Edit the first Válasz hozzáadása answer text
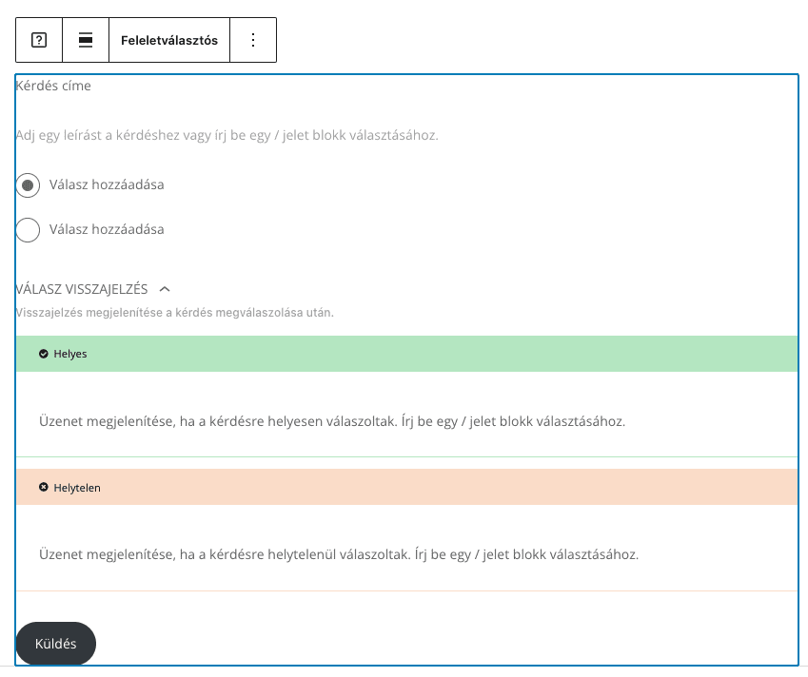 click(x=107, y=184)
